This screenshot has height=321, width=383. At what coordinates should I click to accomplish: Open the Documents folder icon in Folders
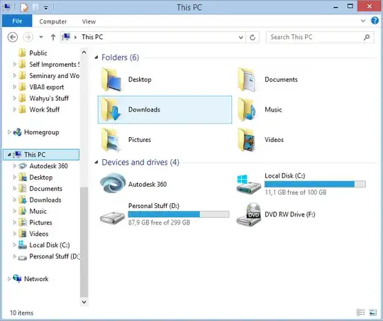pyautogui.click(x=247, y=80)
